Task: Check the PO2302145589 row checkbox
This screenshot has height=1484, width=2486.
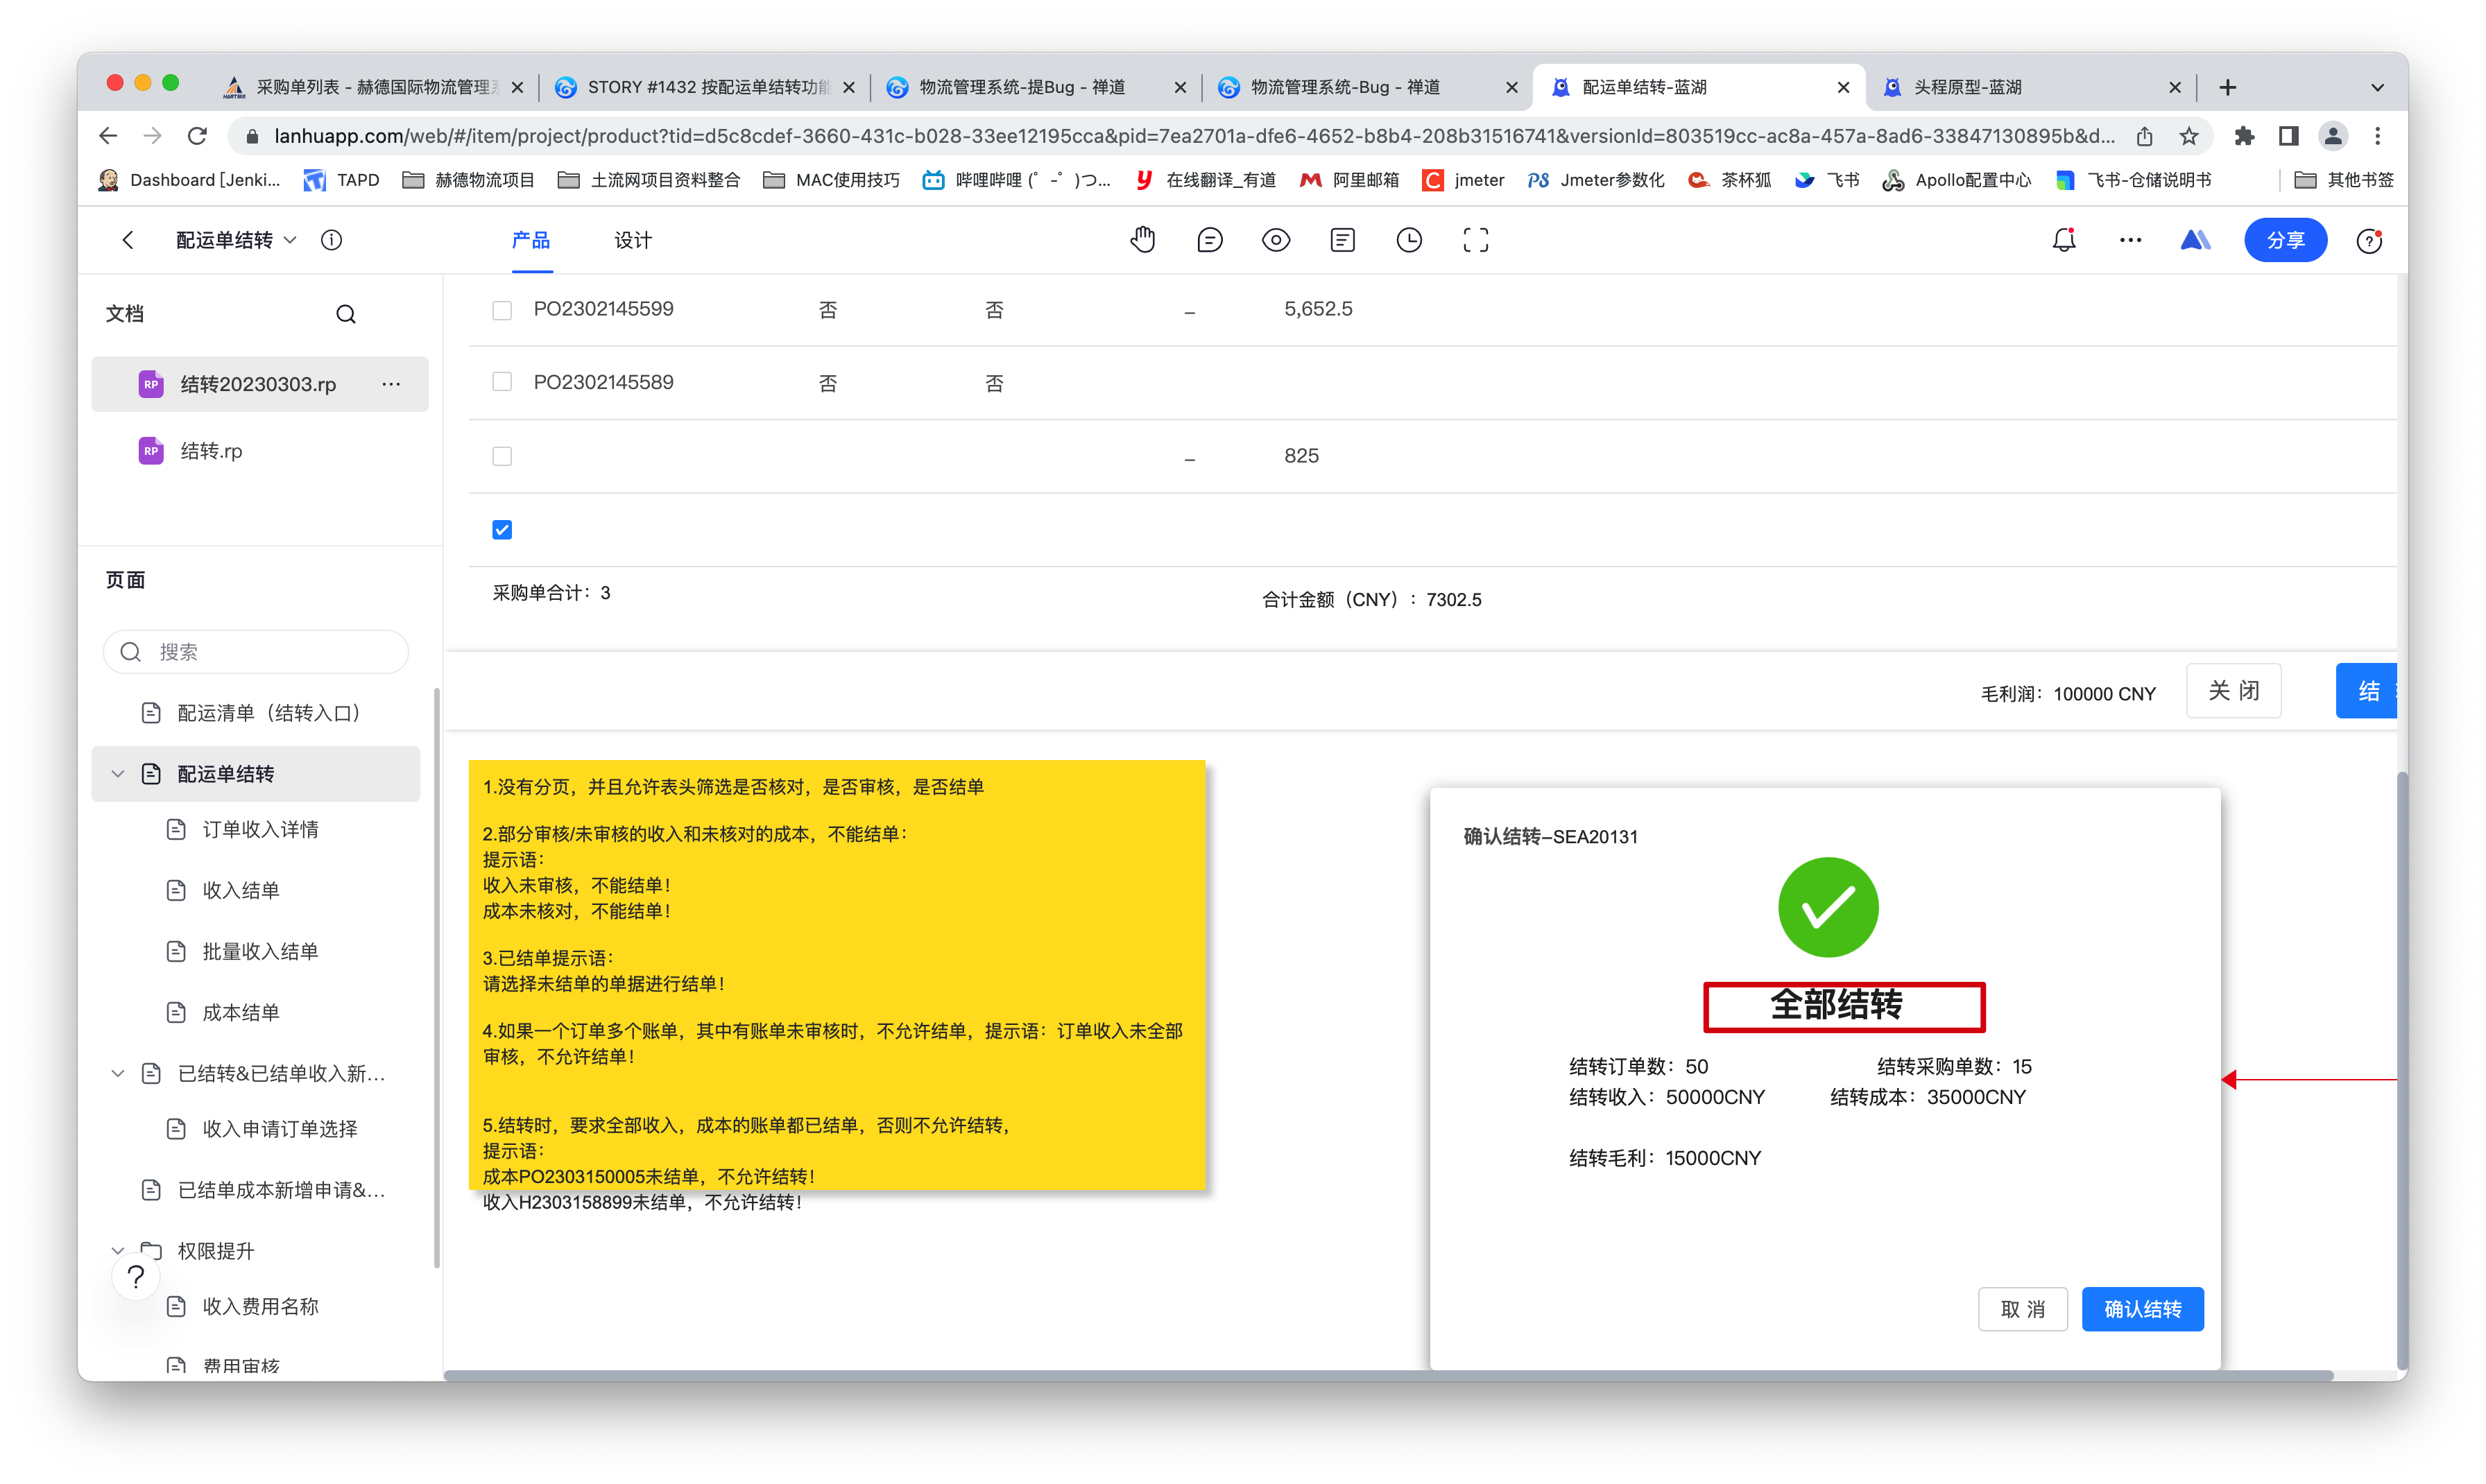Action: [x=502, y=382]
